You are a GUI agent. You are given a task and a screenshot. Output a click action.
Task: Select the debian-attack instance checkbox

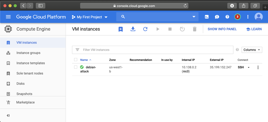pyautogui.click(x=76, y=67)
